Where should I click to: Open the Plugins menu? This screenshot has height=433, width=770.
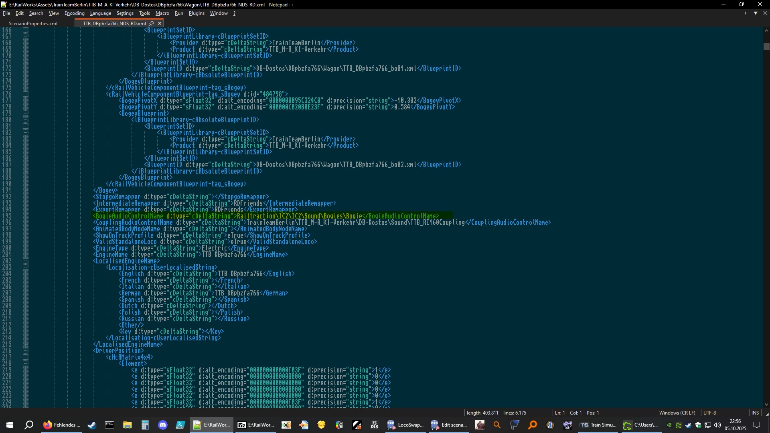point(197,13)
